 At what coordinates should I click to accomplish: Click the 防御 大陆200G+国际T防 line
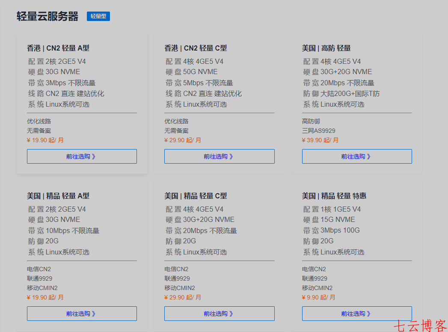pos(341,93)
